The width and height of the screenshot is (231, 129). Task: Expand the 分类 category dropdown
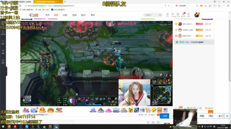click(65, 15)
